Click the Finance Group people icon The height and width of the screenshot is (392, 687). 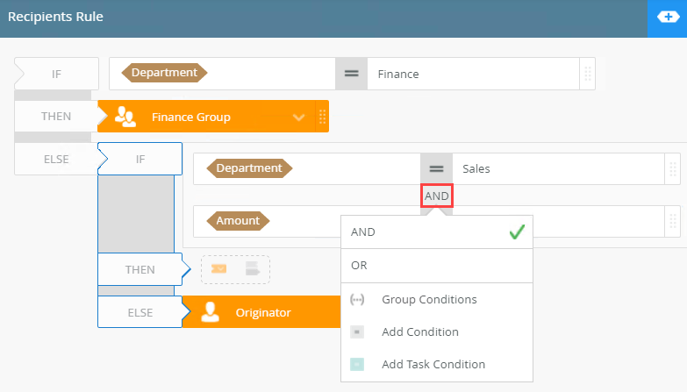(x=125, y=117)
